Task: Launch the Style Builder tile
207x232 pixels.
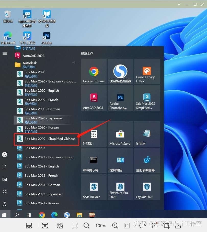Action: click(94, 187)
